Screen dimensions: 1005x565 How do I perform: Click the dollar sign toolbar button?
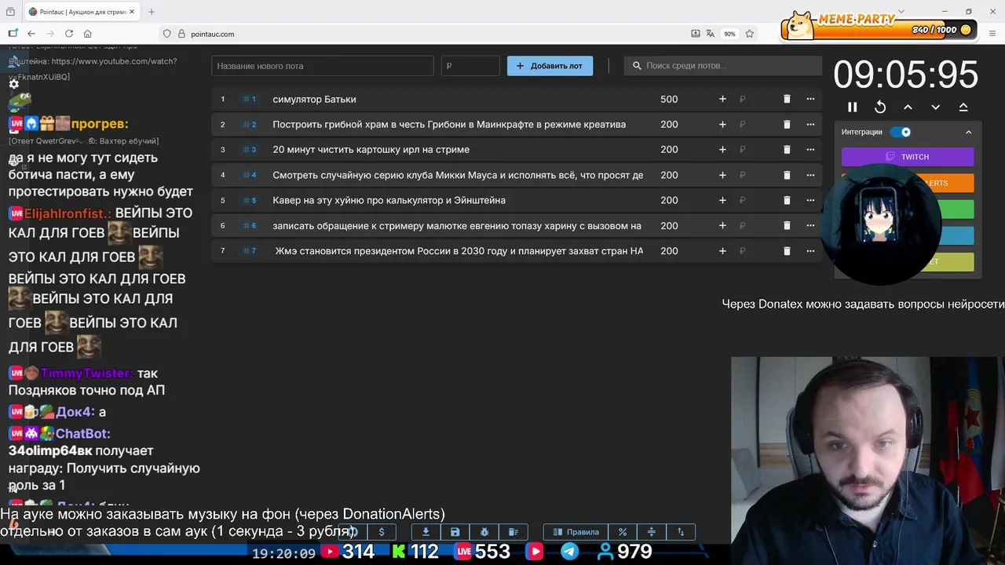click(x=382, y=532)
